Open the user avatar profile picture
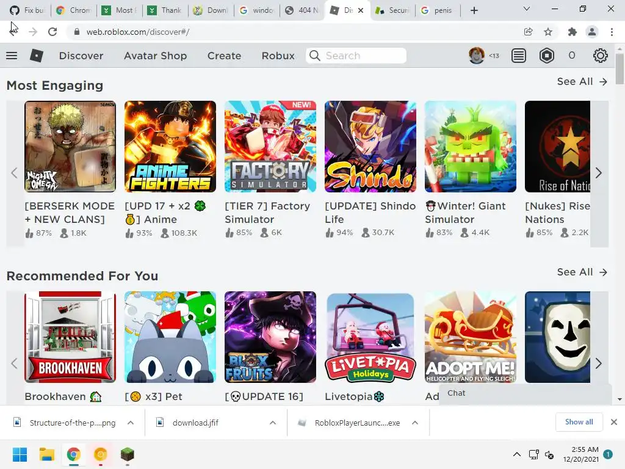Image resolution: width=625 pixels, height=469 pixels. 476,56
